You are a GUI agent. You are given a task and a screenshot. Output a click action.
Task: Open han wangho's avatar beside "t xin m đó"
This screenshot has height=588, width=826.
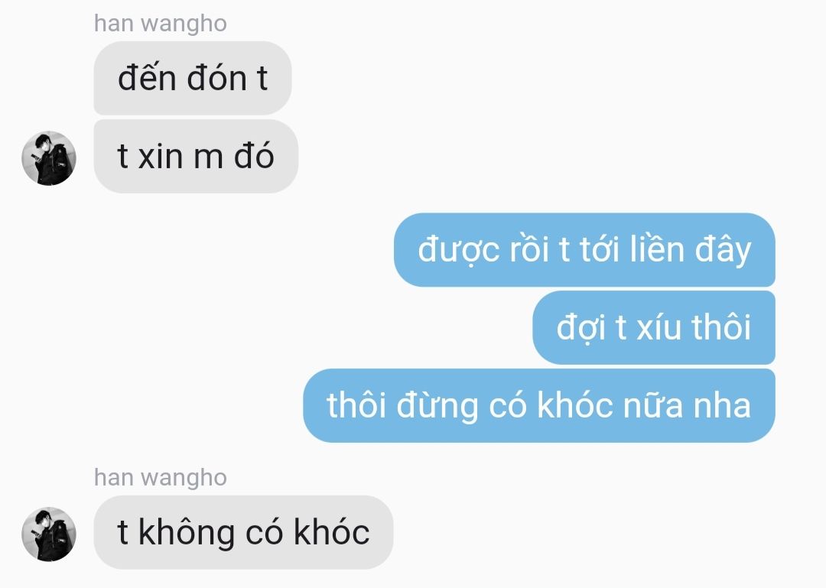[49, 158]
